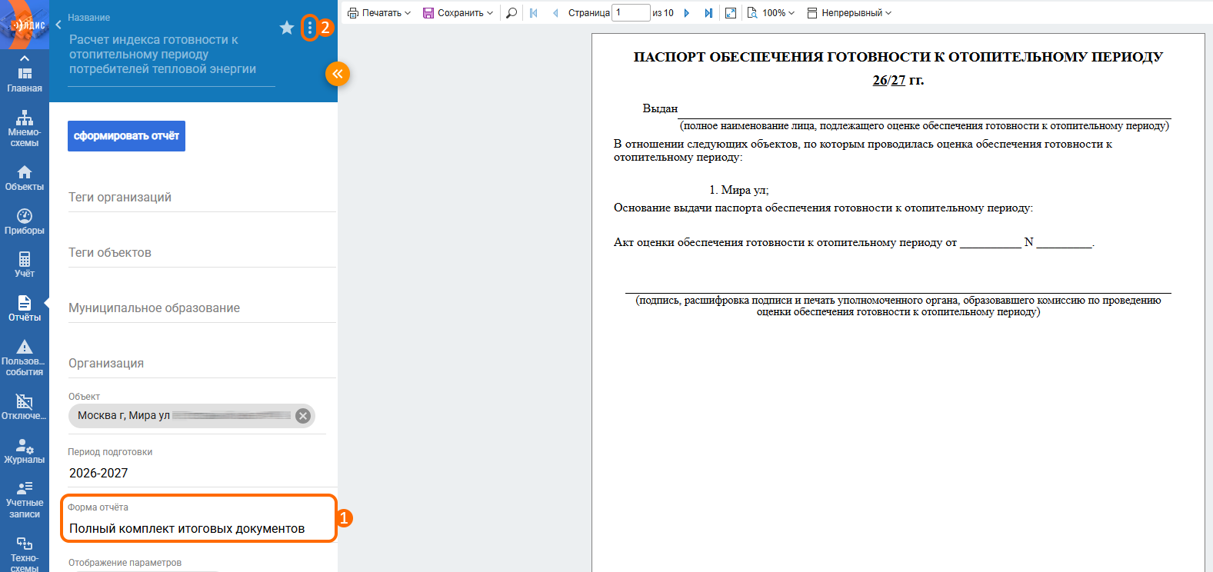Screen dimensions: 1213x572
Task: Click сформировать отчёт button
Action: pos(126,136)
